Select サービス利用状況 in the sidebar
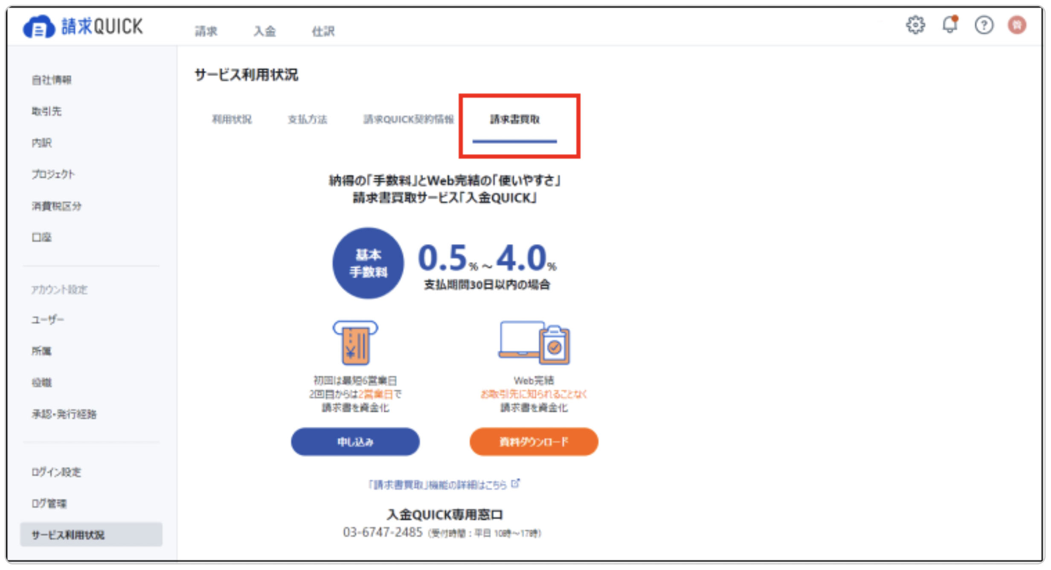Image resolution: width=1051 pixels, height=570 pixels. click(x=91, y=535)
